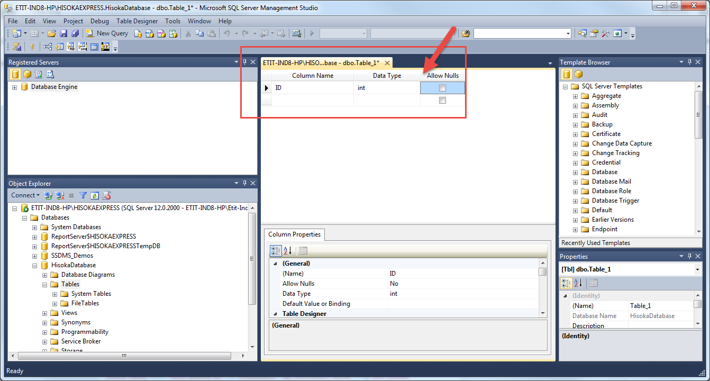The width and height of the screenshot is (710, 381).
Task: Check Allow Nulls on the empty column row
Action: click(442, 100)
